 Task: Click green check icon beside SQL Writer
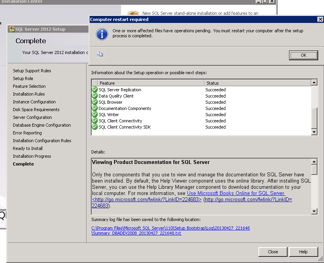[95, 115]
